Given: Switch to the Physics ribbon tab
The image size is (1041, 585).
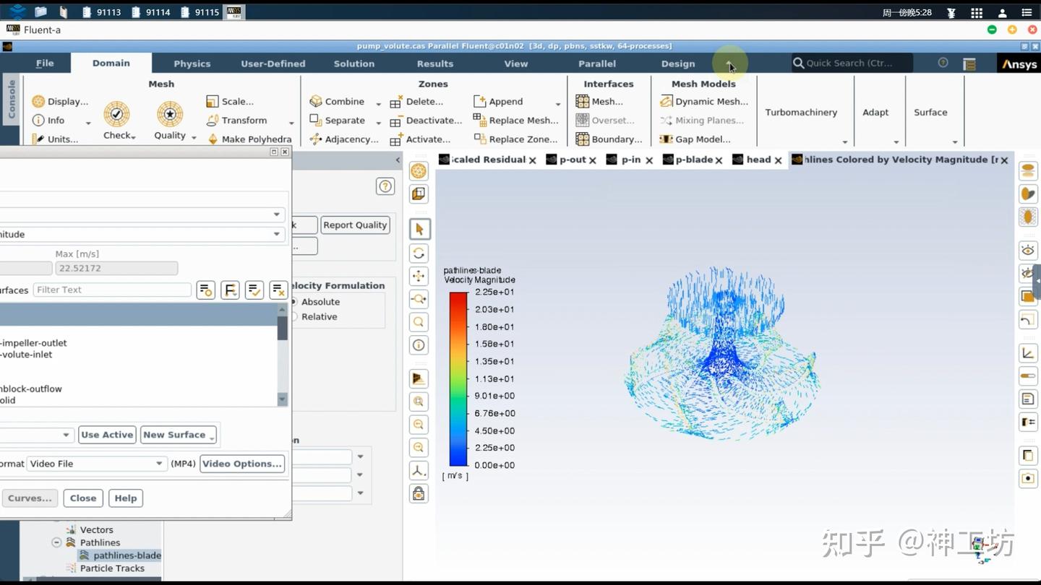Looking at the screenshot, I should pos(192,64).
